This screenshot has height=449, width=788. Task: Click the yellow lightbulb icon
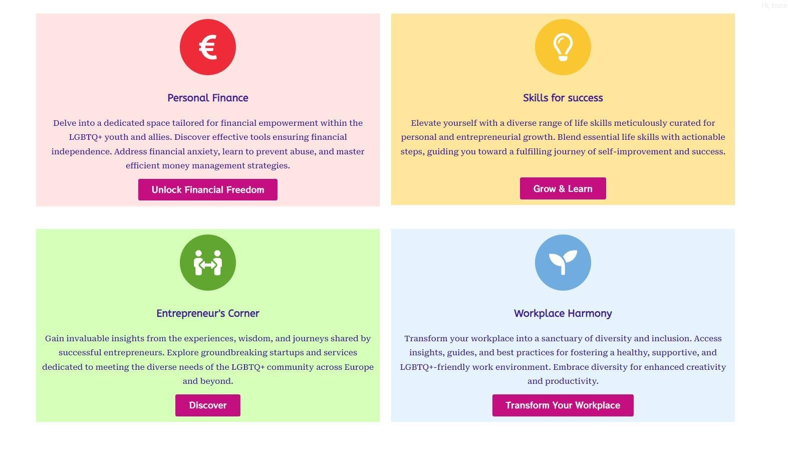click(563, 47)
